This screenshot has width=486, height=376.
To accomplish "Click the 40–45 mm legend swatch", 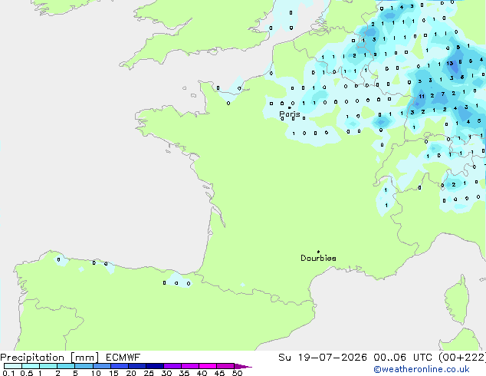I will 208,366.
